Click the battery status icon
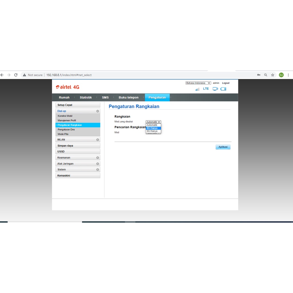This screenshot has width=293, height=293. click(223, 89)
